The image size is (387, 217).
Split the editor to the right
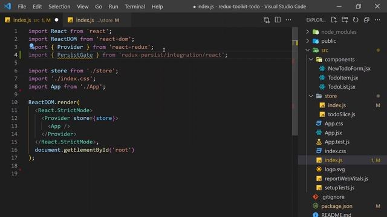tap(278, 20)
